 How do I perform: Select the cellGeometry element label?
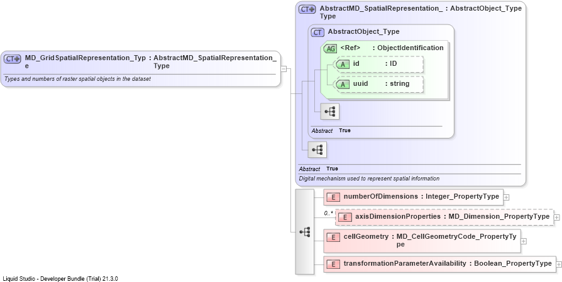[366, 236]
